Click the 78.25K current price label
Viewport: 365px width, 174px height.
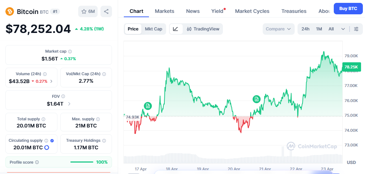[x=351, y=67]
